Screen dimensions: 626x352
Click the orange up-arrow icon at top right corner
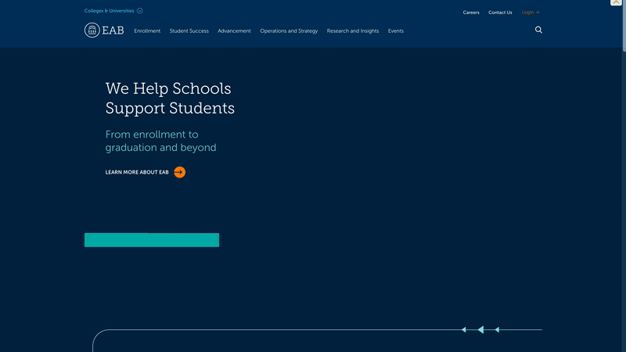616,2
